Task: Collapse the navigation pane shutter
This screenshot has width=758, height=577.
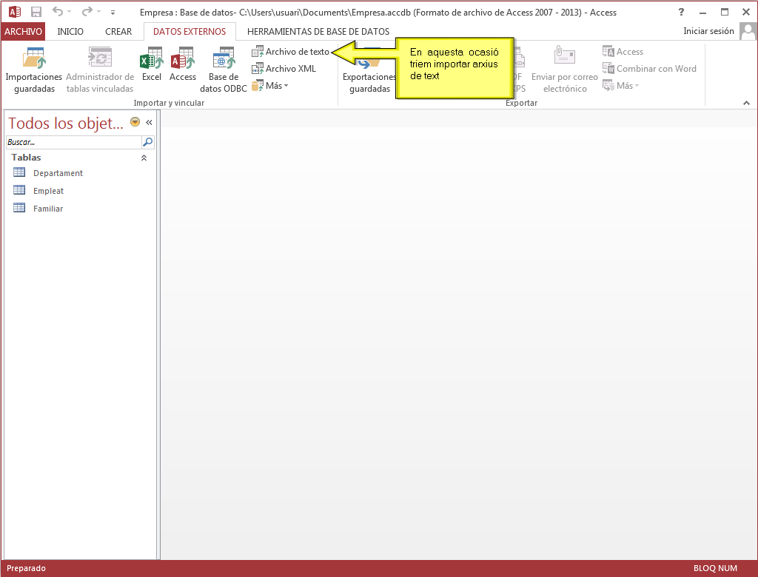Action: 149,122
